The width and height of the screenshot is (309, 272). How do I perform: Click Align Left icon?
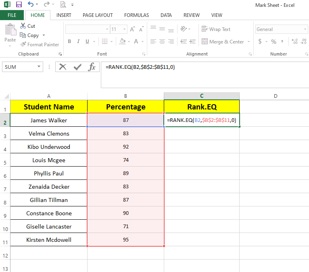tap(153, 41)
